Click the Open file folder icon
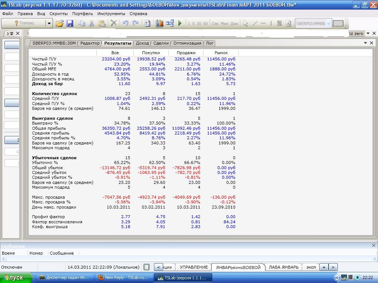 pos(59,23)
